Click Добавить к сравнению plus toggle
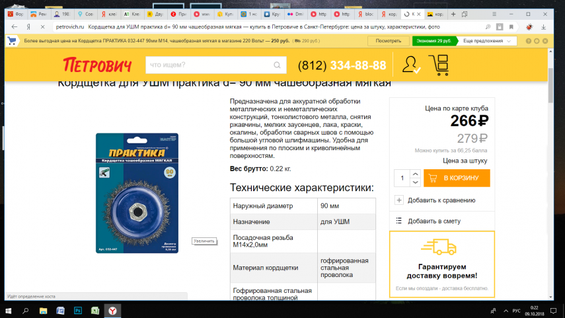 (399, 200)
